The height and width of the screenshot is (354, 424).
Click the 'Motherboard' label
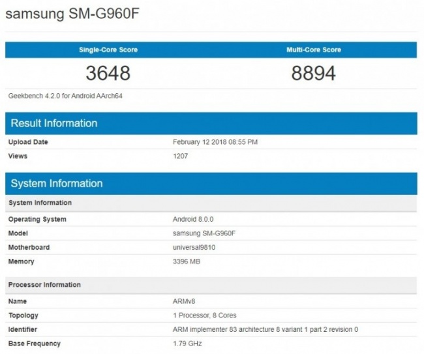tap(29, 247)
